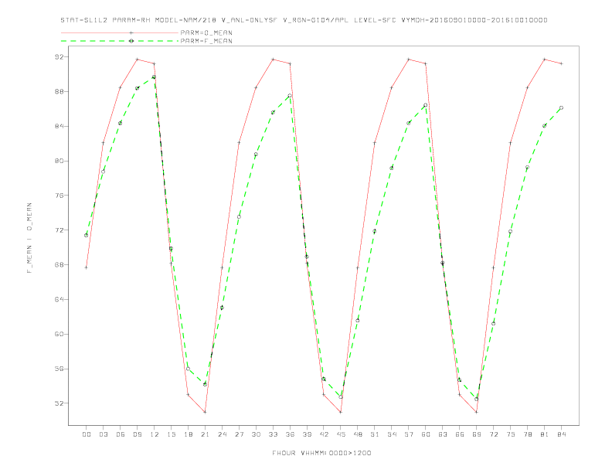Image resolution: width=612 pixels, height=473 pixels.
Task: Click the VYMDH date range title text
Action: pos(474,20)
